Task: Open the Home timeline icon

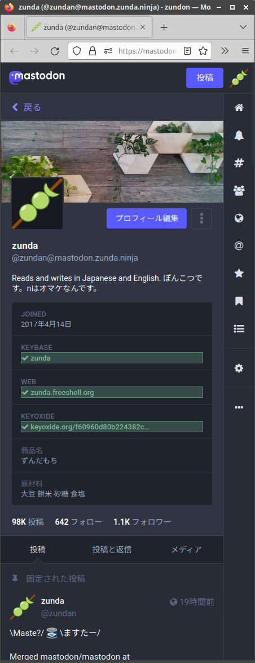Action: (239, 107)
